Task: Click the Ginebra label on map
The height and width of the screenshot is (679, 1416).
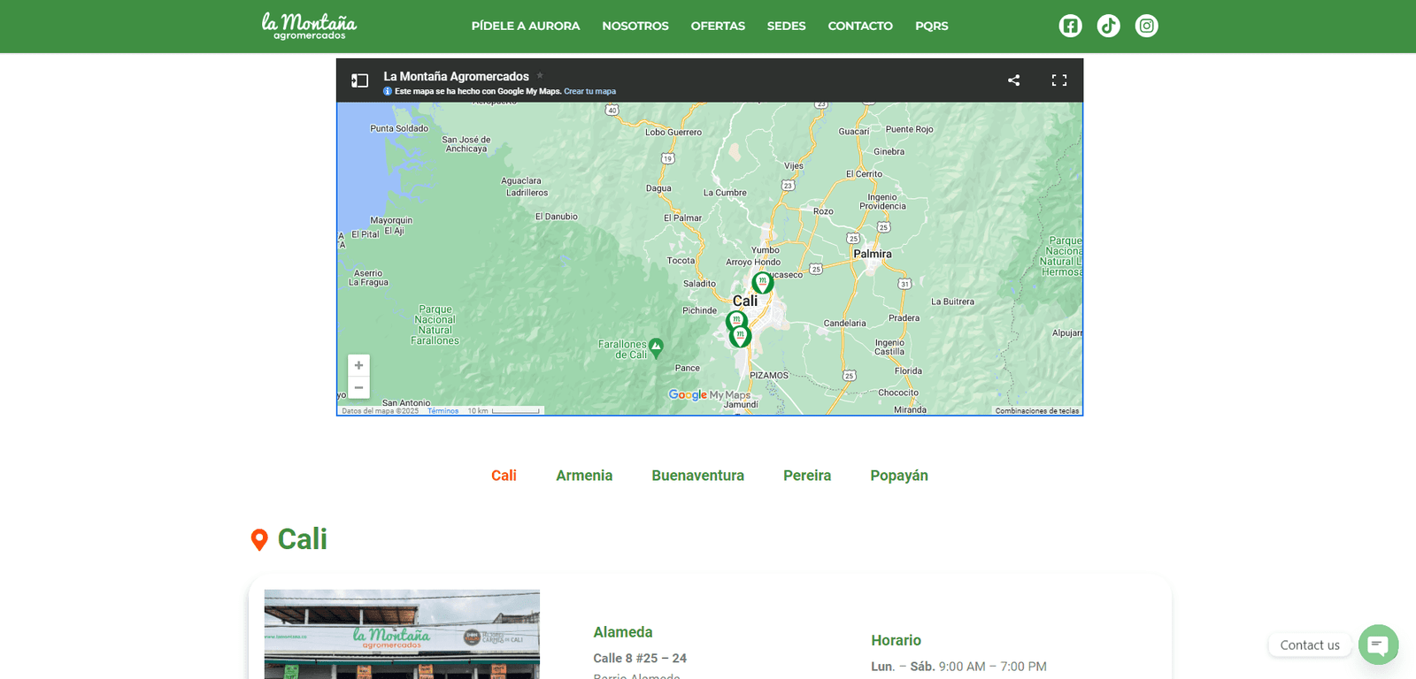Action: pyautogui.click(x=889, y=152)
